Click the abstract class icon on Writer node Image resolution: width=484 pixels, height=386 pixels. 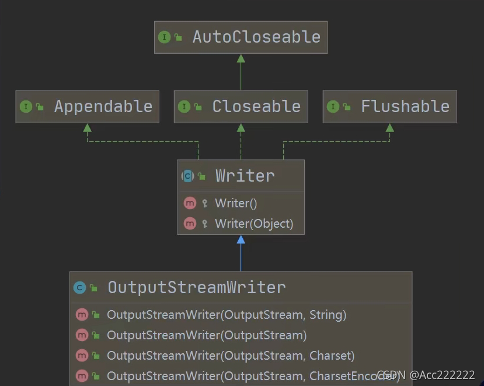click(x=188, y=176)
